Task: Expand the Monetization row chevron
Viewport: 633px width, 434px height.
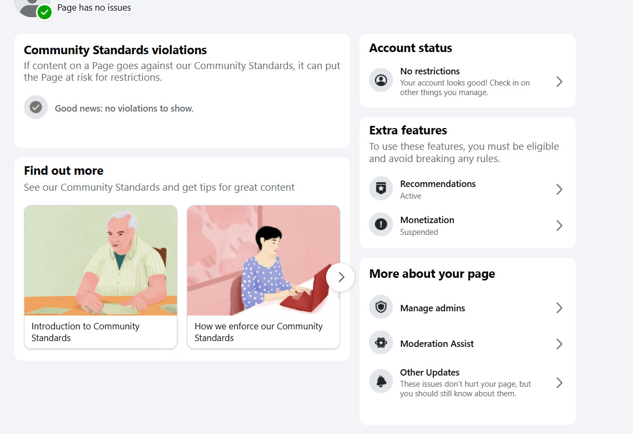Action: coord(559,225)
